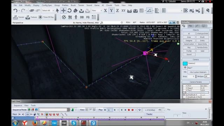
Task: Click the Undo arrow icon
Action: [15, 10]
